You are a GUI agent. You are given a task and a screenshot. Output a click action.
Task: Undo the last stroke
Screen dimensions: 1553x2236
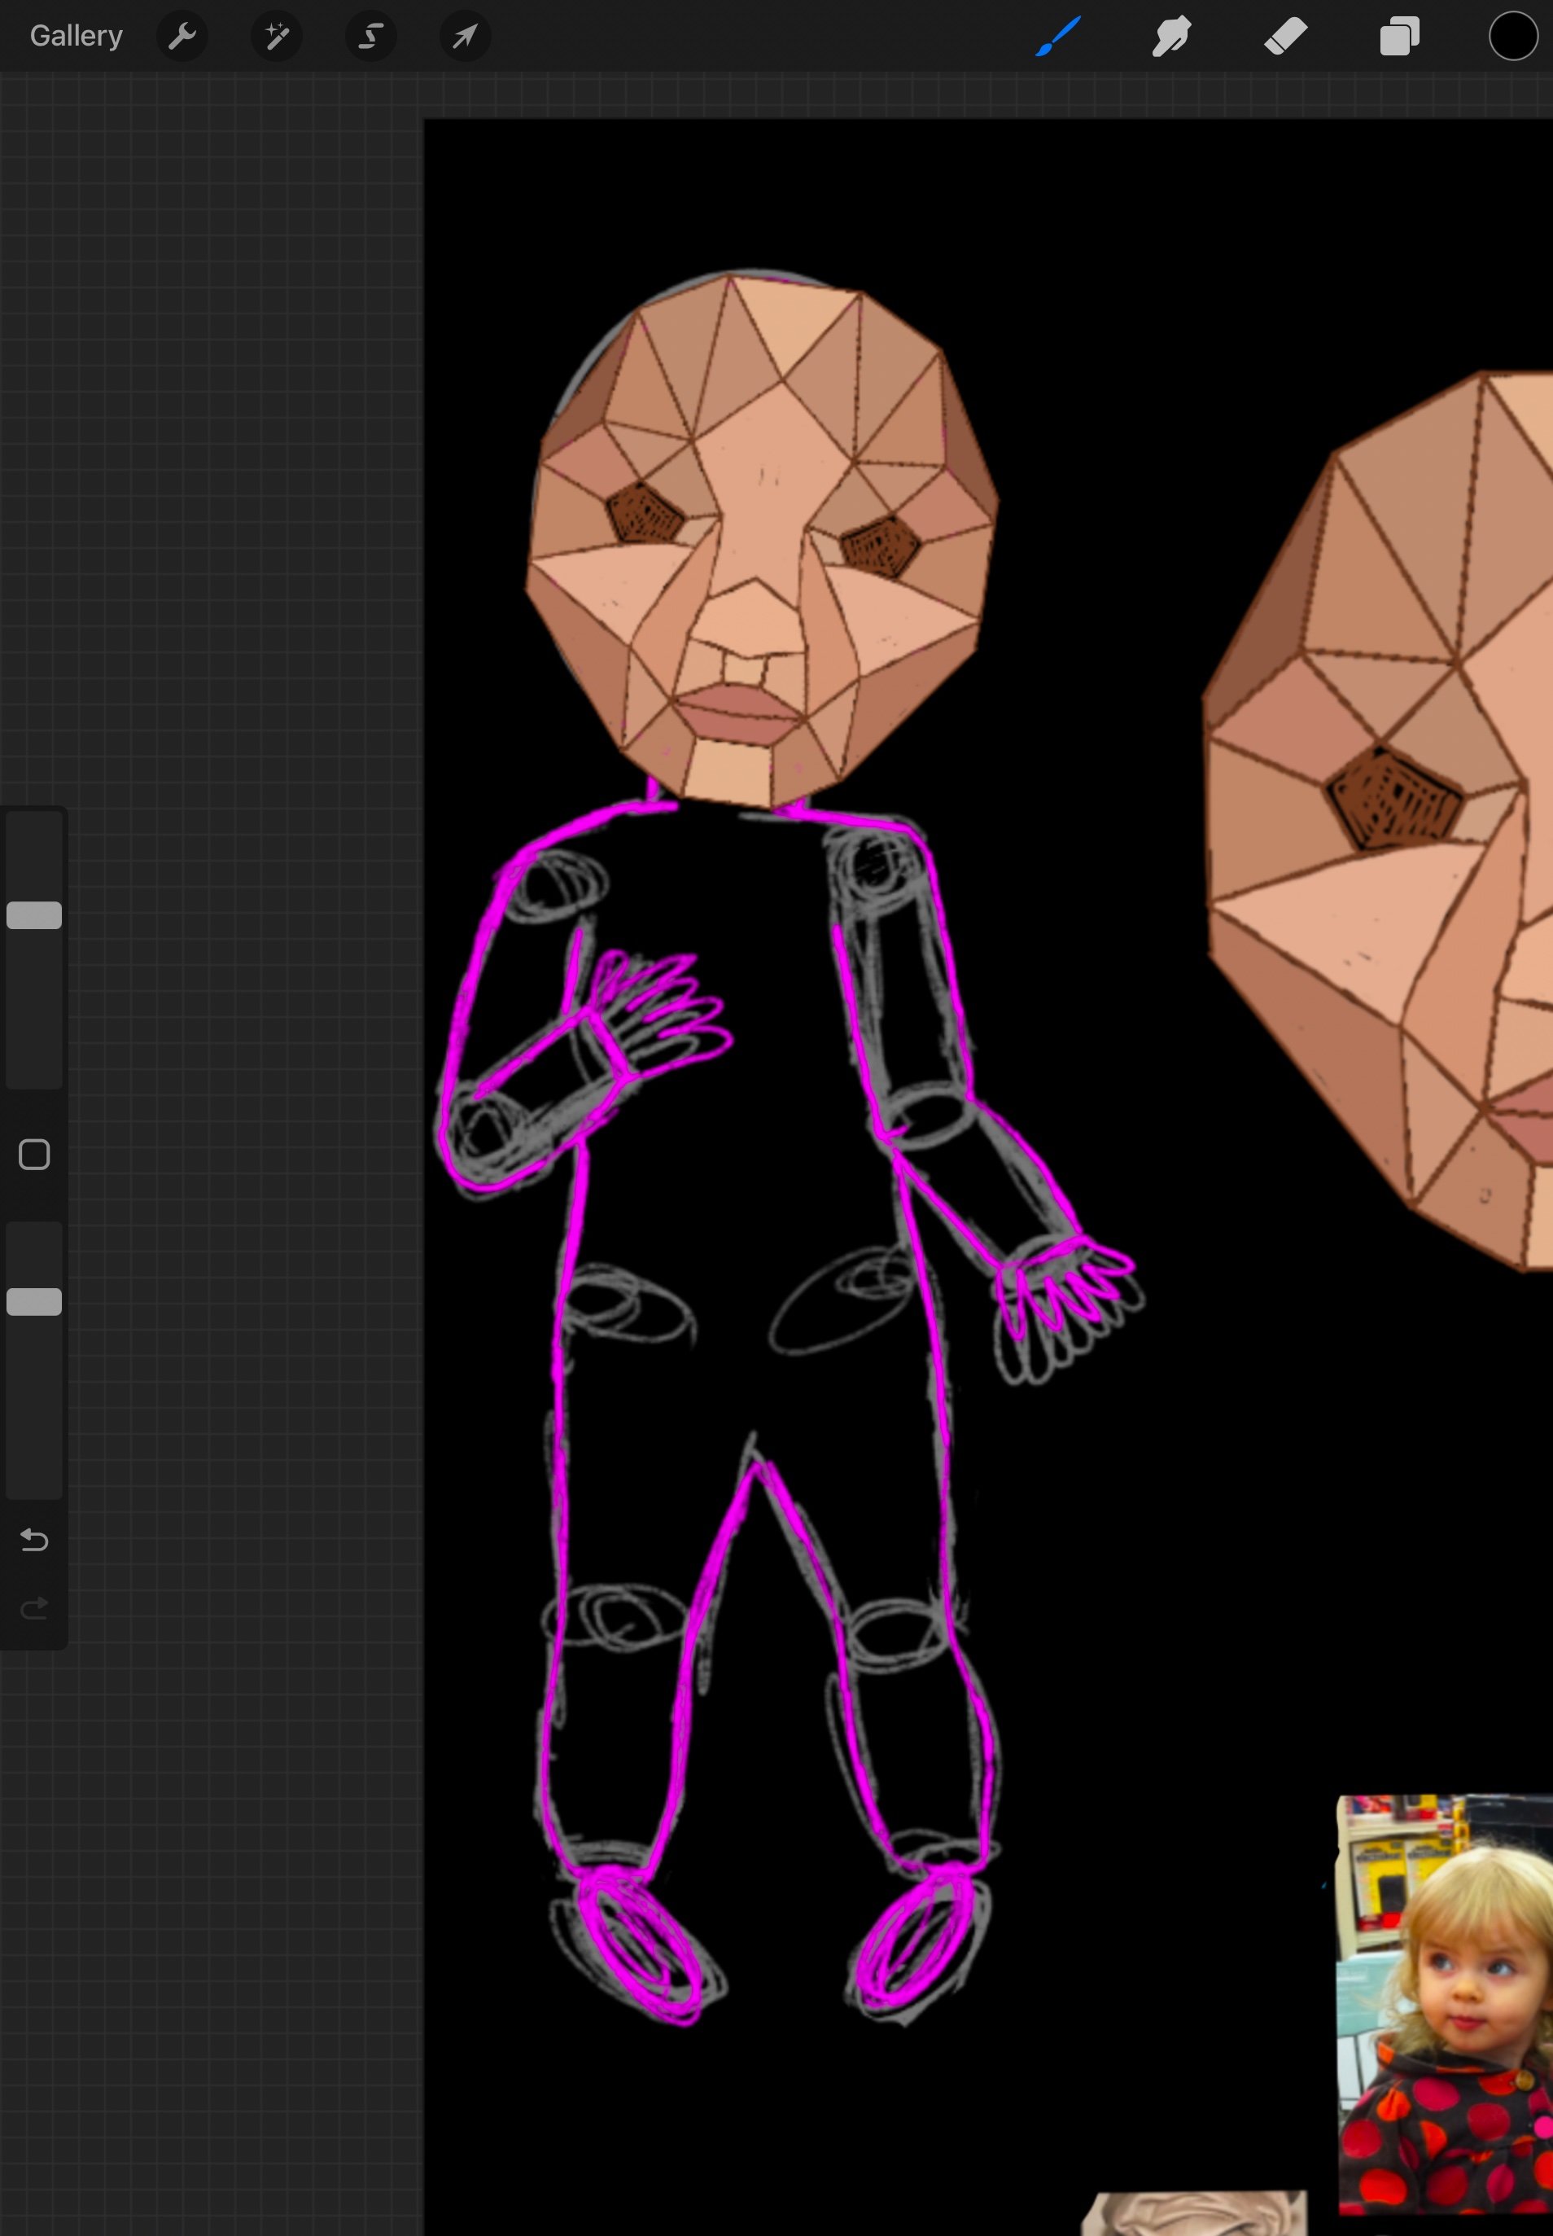(34, 1539)
